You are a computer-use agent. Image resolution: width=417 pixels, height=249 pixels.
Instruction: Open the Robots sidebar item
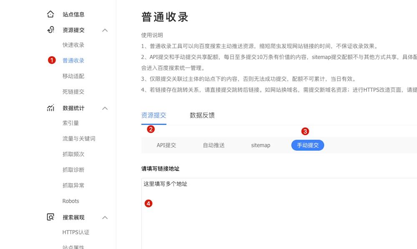click(71, 201)
